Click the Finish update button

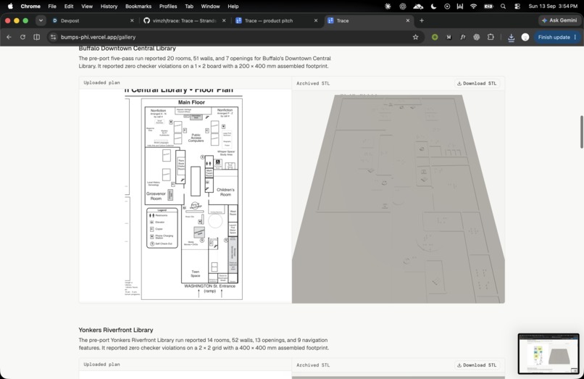(x=554, y=37)
